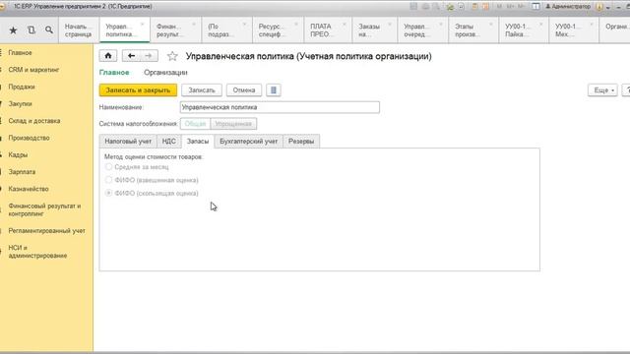
Task: Close the Заказы на tab
Action: (x=390, y=25)
